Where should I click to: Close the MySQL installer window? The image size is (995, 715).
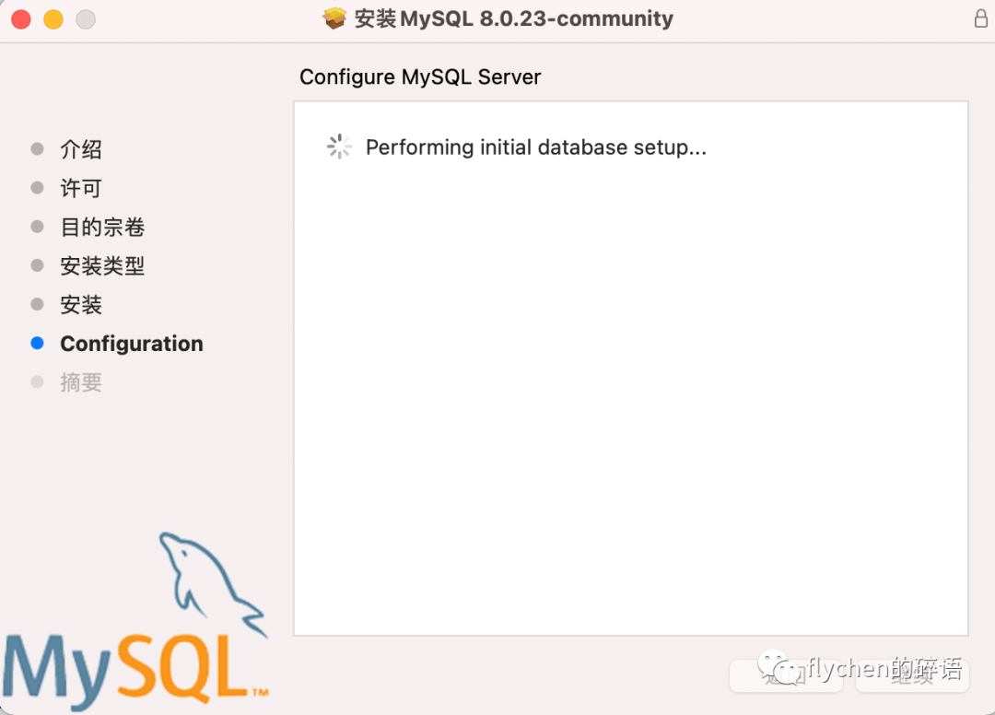click(20, 19)
